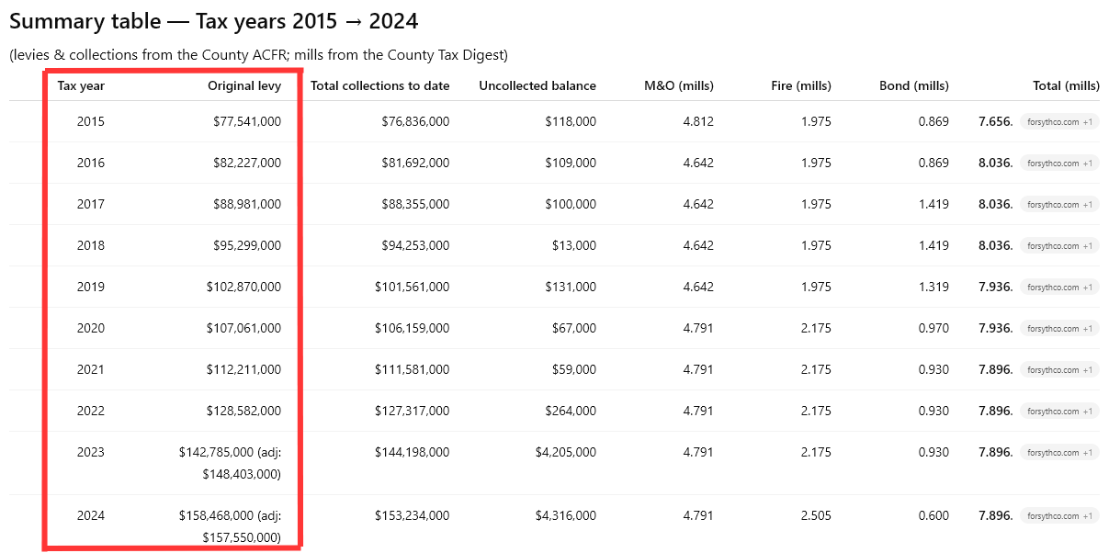This screenshot has height=553, width=1120.
Task: Click uncollected balance $4,316,000
Action: (x=566, y=515)
